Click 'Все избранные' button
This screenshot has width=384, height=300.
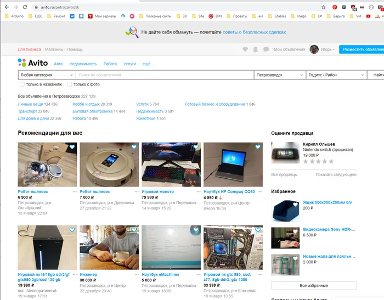pos(314,286)
